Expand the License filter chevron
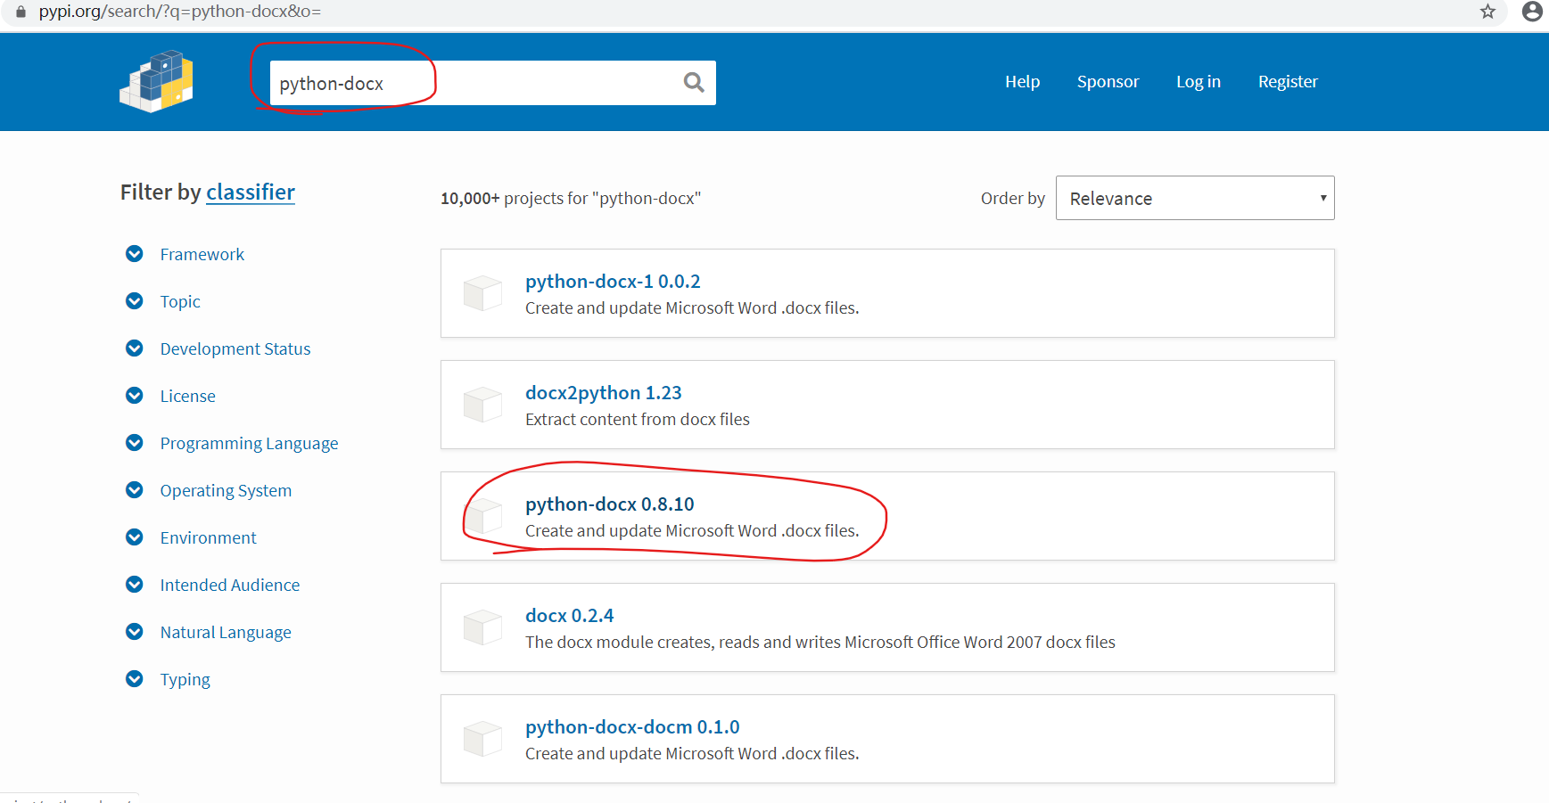Image resolution: width=1549 pixels, height=803 pixels. [x=135, y=396]
